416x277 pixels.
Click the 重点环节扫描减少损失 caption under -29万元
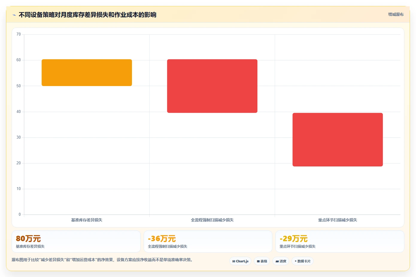coord(297,247)
